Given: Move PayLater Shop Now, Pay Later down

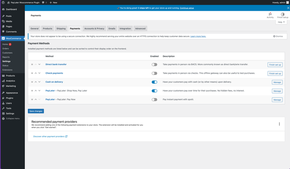Looking at the screenshot, I should (x=39, y=90).
